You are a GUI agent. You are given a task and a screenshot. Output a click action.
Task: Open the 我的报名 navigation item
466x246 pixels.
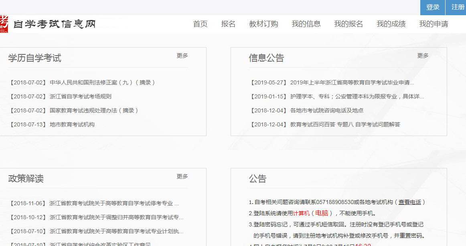pyautogui.click(x=349, y=24)
